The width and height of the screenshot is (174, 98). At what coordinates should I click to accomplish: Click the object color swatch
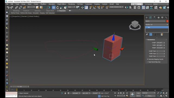coord(167,21)
